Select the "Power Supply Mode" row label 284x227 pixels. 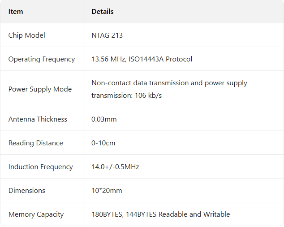click(40, 89)
